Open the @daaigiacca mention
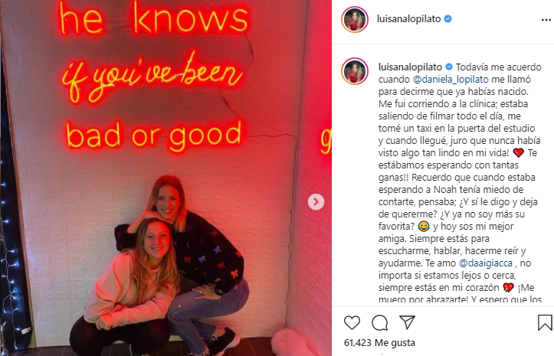 pyautogui.click(x=486, y=263)
